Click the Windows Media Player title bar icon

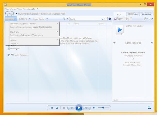coord(6,5)
